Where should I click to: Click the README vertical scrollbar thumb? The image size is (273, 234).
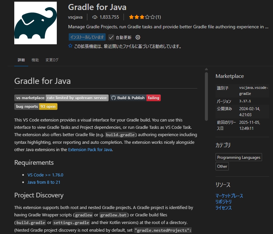pos(207,97)
